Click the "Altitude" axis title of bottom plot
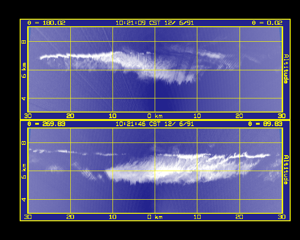The height and width of the screenshot is (240, 300). pyautogui.click(x=286, y=170)
